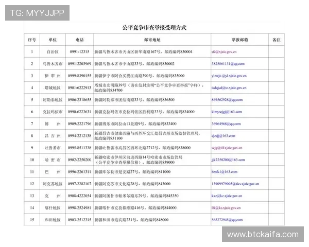Image resolution: width=309 pixels, height=247 pixels.
Task: Click the 3825861131@qq.com email link
Action: [x=228, y=64]
